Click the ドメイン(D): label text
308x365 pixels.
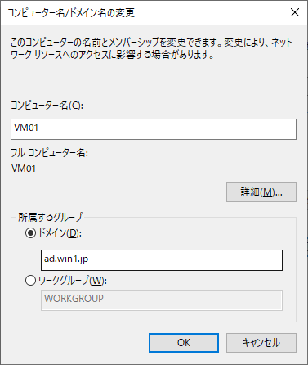60,233
